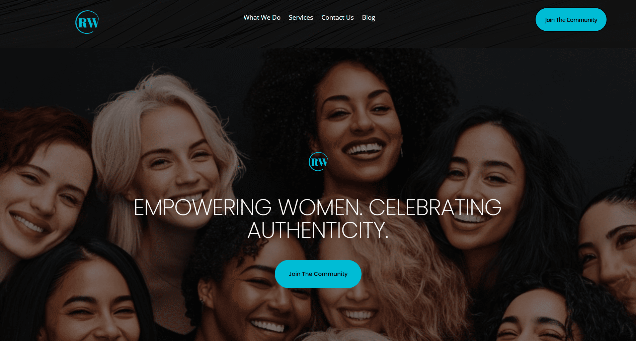The height and width of the screenshot is (341, 636).
Task: Click the word WOMEN in the headline
Action: [320, 207]
